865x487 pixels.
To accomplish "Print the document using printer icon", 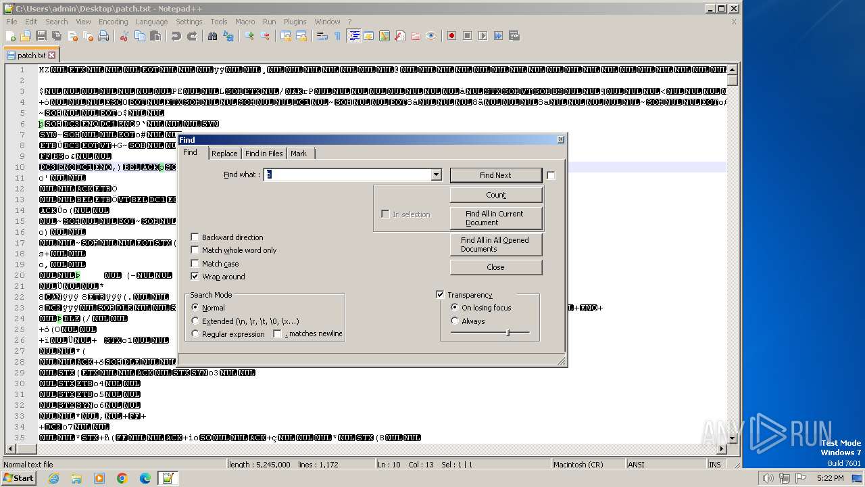I will pyautogui.click(x=103, y=36).
